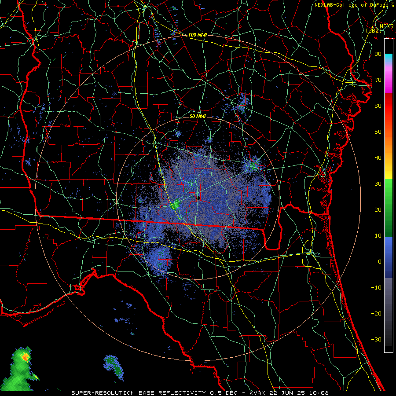Image resolution: width=396 pixels, height=396 pixels.
Task: Click the orange-red storm core in the bottom-left
Action: [26, 357]
